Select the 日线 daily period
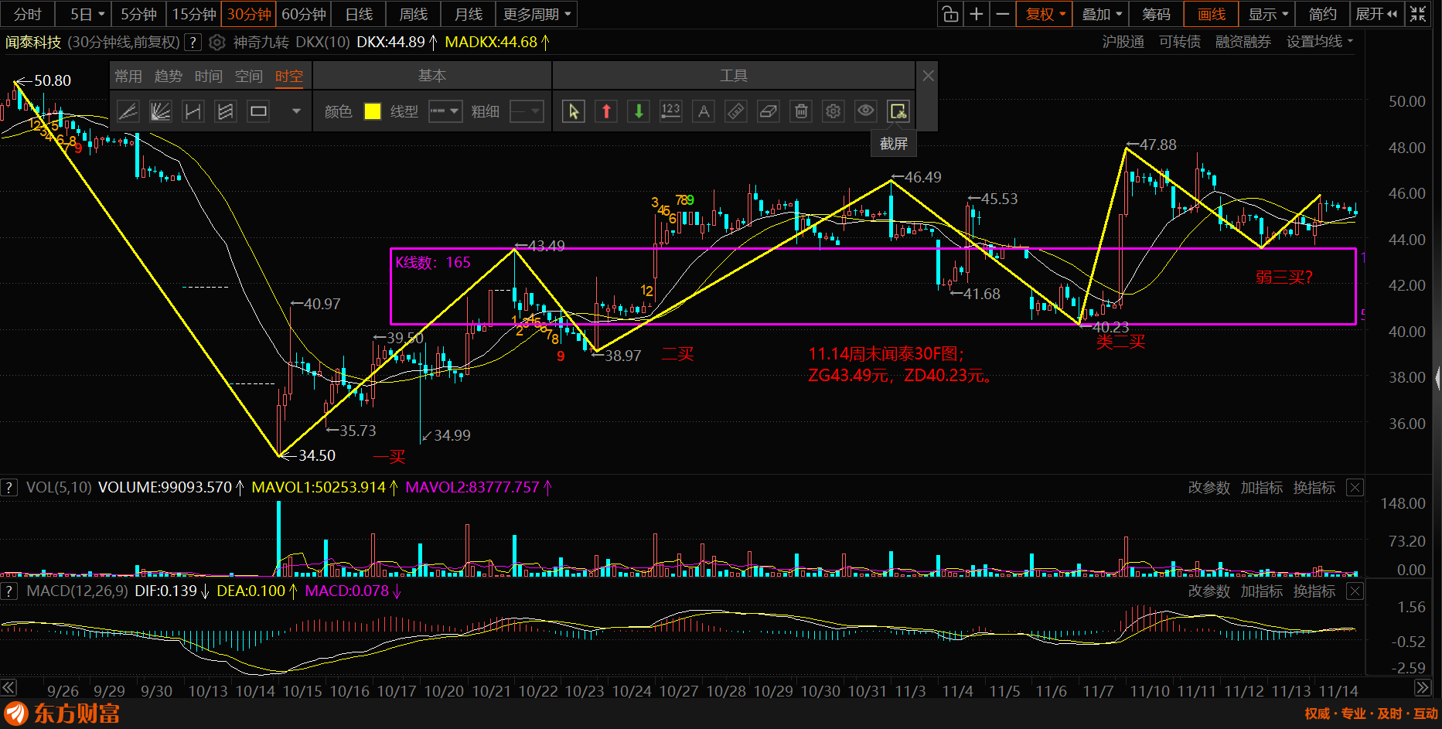 click(x=359, y=14)
